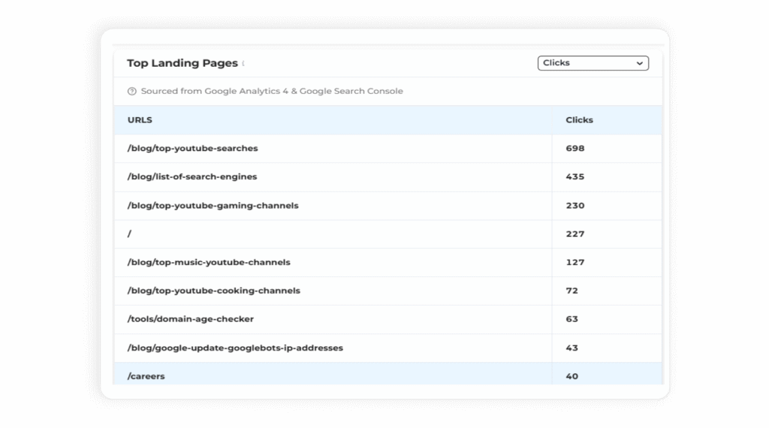This screenshot has width=769, height=428.
Task: Open /blog/top-youtube-cooking-channels URL
Action: (213, 291)
